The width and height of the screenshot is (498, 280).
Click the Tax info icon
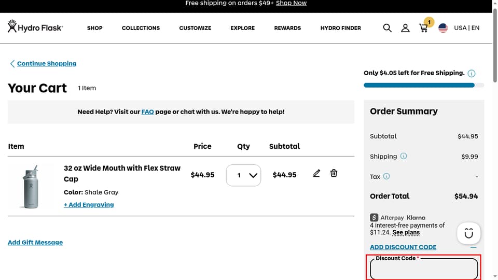[386, 176]
